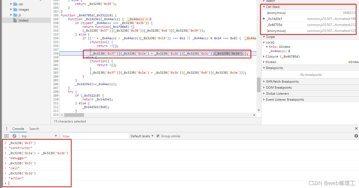359x188 pixels.
Task: Click the css folder icon
Action: 16,4
